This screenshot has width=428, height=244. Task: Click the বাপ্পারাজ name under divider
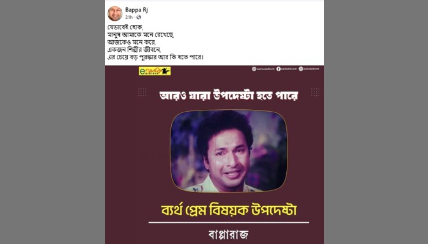coord(229,234)
